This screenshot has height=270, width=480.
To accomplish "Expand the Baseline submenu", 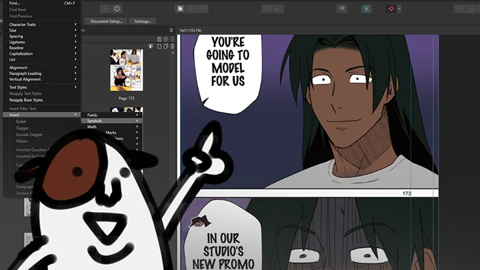I will (x=42, y=48).
